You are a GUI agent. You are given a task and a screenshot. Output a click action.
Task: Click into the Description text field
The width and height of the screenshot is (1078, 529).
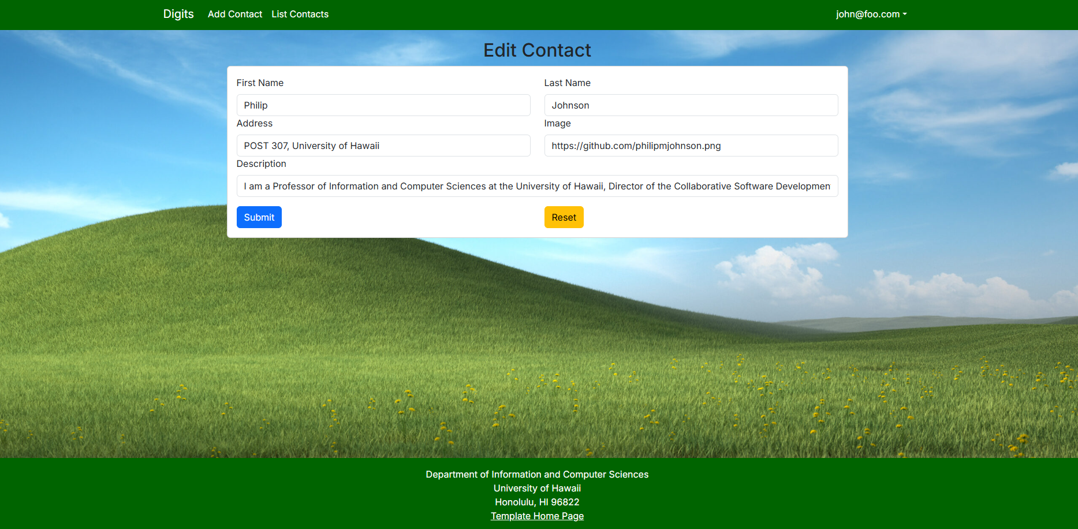(537, 186)
